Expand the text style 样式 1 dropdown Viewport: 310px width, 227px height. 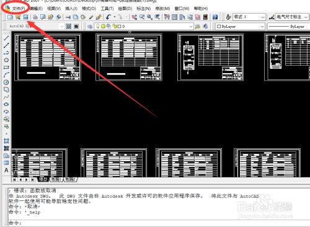263,17
